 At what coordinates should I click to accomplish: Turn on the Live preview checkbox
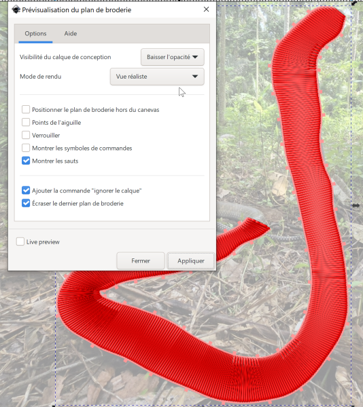click(x=20, y=241)
